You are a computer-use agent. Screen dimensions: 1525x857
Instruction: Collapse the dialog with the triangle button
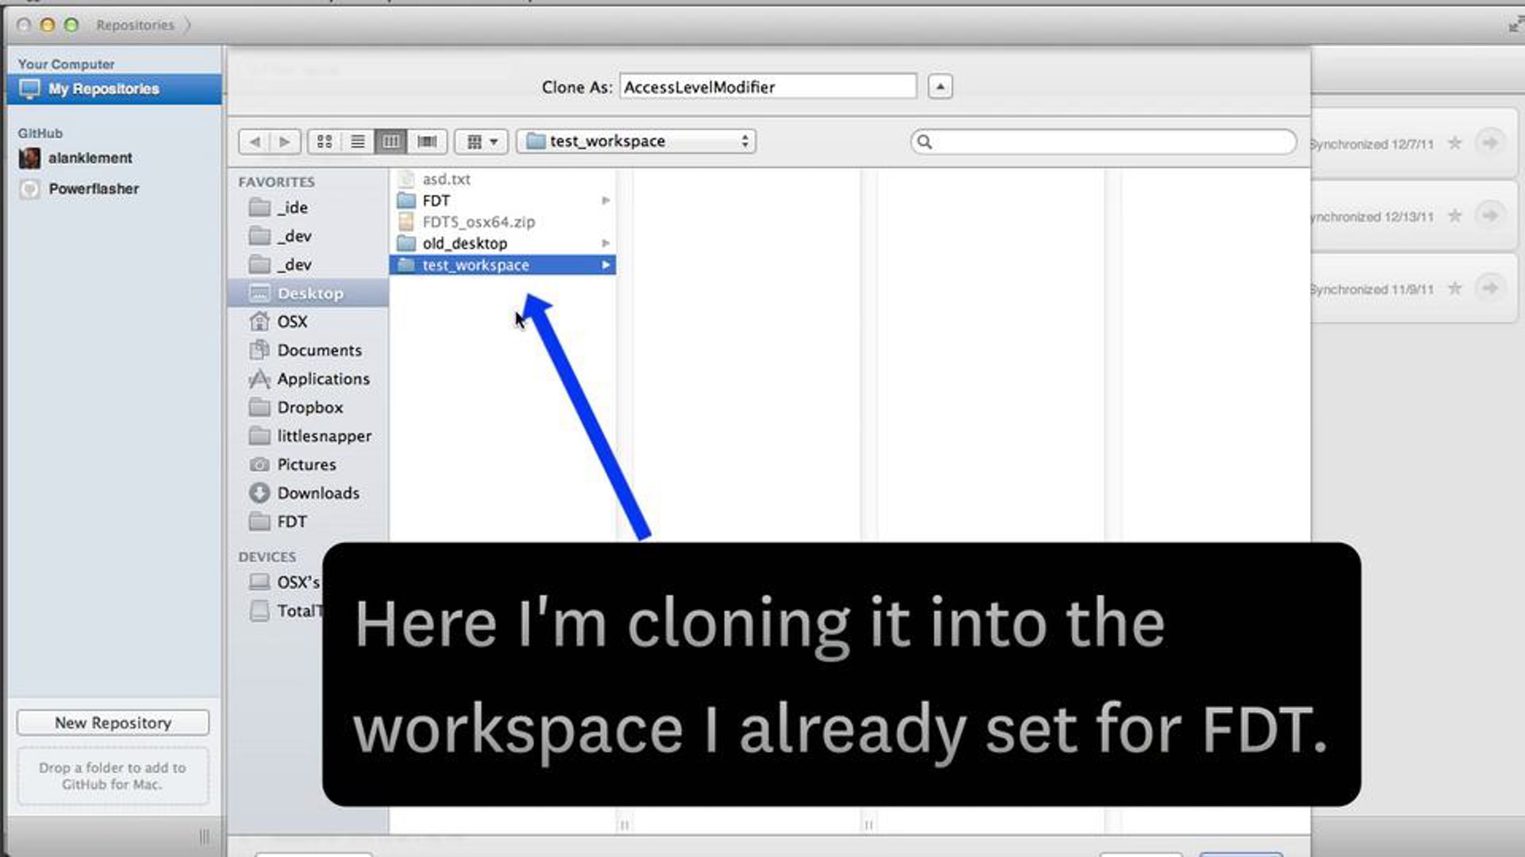[940, 86]
